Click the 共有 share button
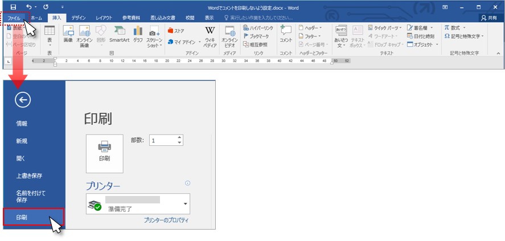This screenshot has height=241, width=505. coord(488,18)
